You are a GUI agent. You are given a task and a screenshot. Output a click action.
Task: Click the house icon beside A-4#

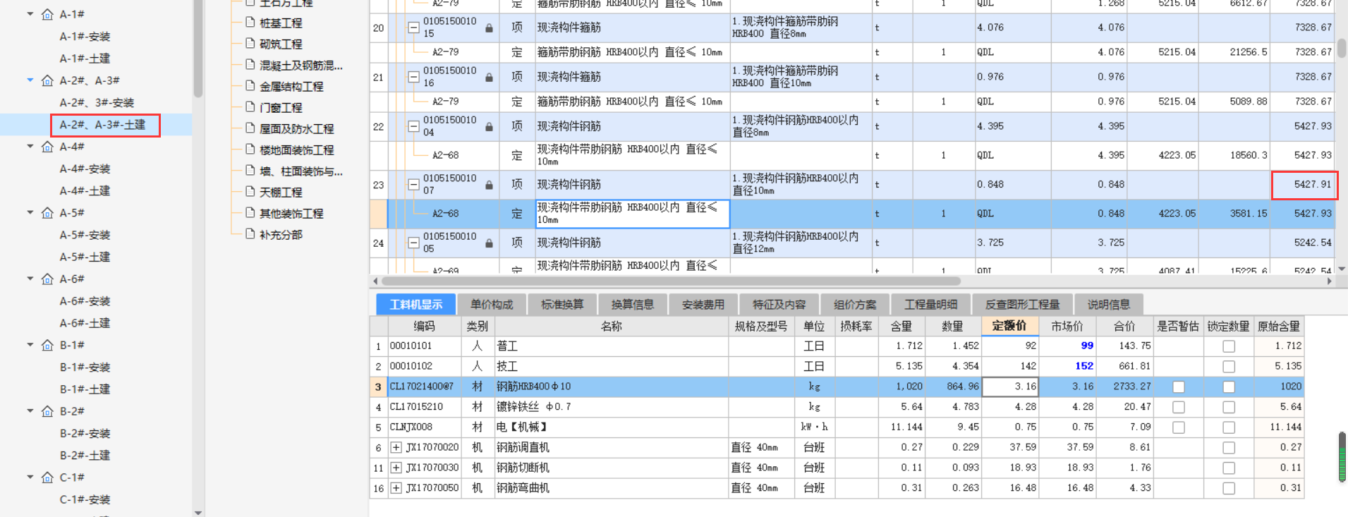pos(47,147)
